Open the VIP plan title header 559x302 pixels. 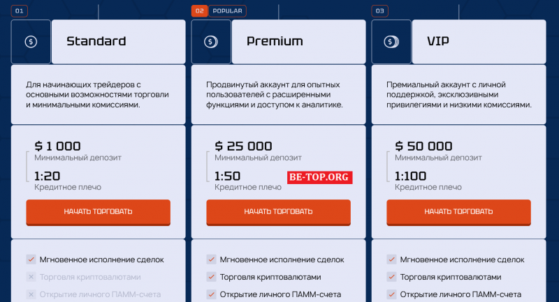click(479, 42)
